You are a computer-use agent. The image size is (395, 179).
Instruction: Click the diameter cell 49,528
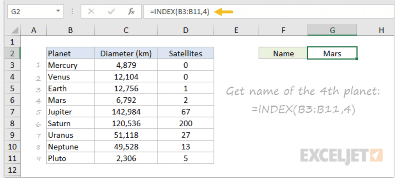pyautogui.click(x=126, y=147)
